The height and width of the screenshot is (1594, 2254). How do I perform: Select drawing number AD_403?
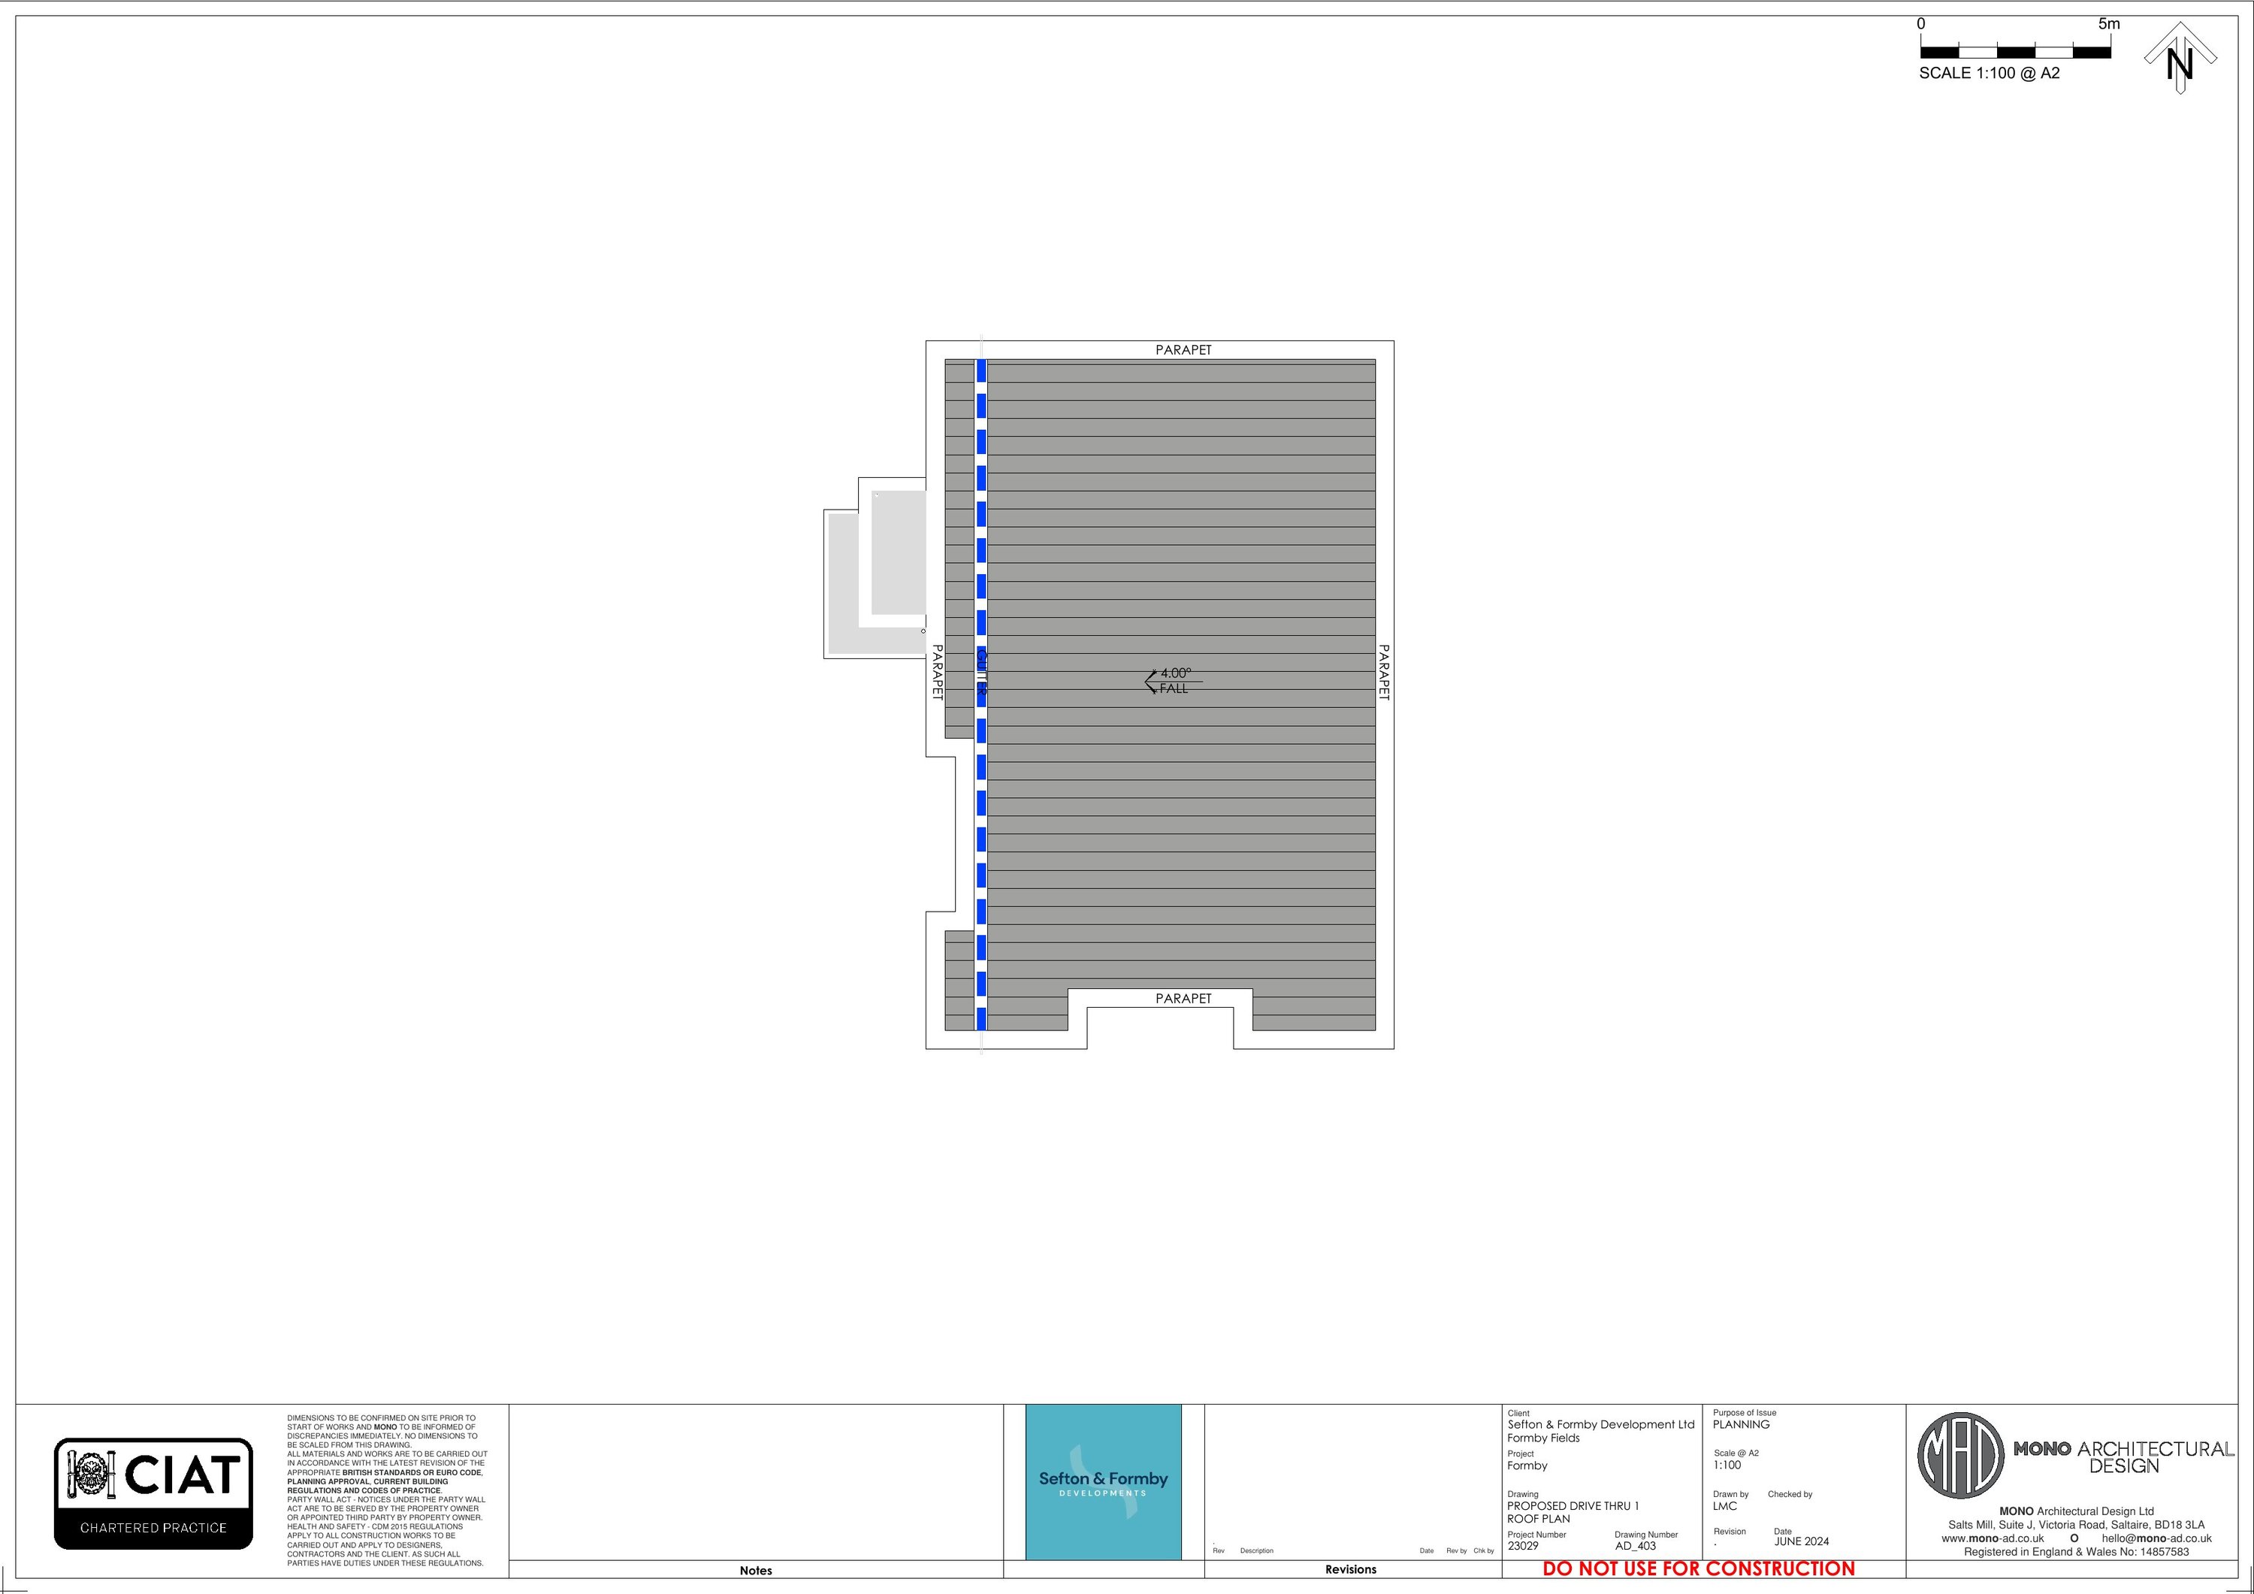tap(1636, 1546)
